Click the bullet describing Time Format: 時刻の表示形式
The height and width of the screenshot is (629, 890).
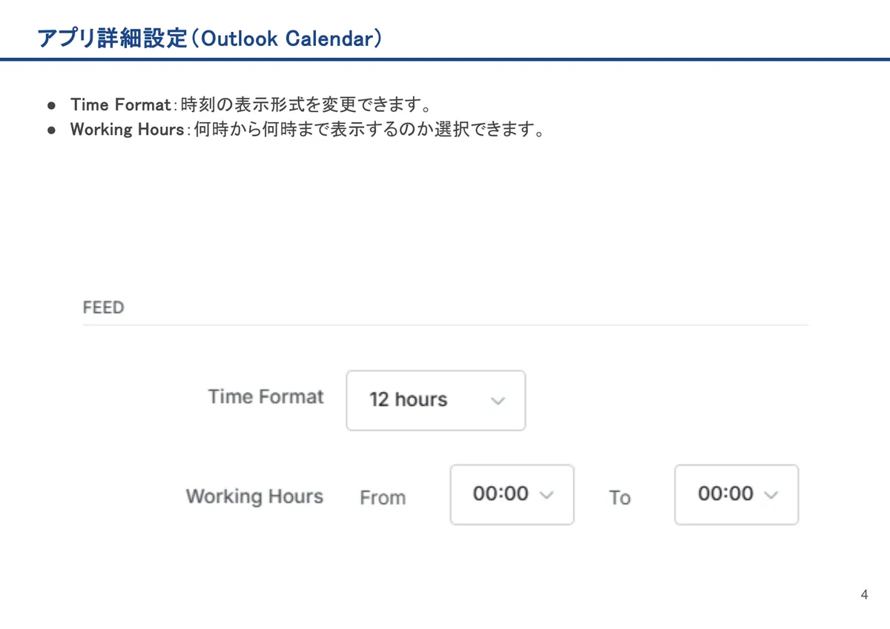coord(251,104)
